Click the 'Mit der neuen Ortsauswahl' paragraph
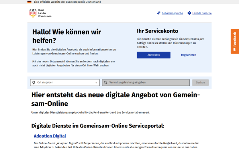The image size is (239, 149). (x=73, y=64)
